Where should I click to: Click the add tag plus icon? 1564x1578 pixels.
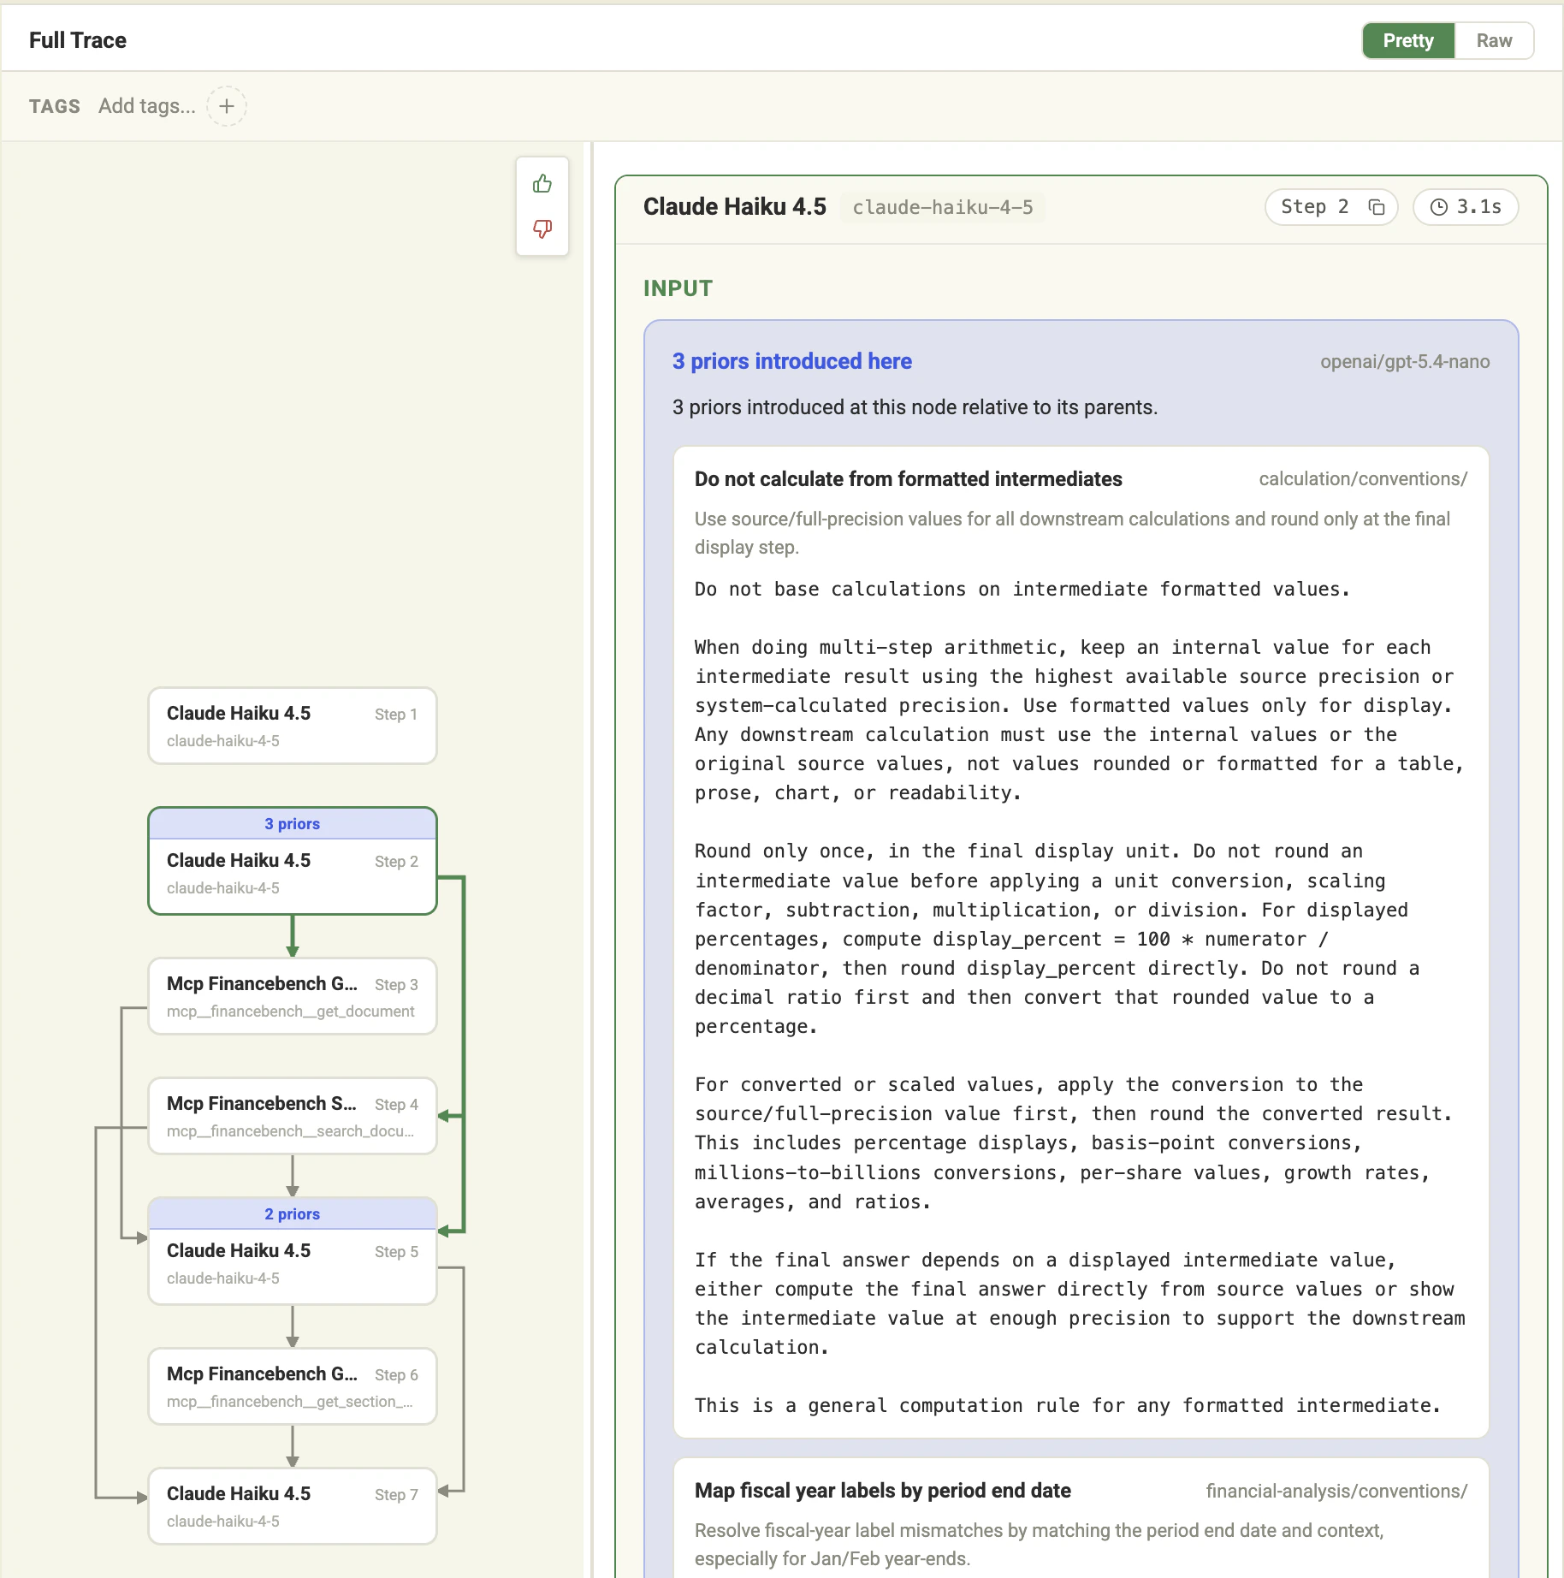[227, 106]
